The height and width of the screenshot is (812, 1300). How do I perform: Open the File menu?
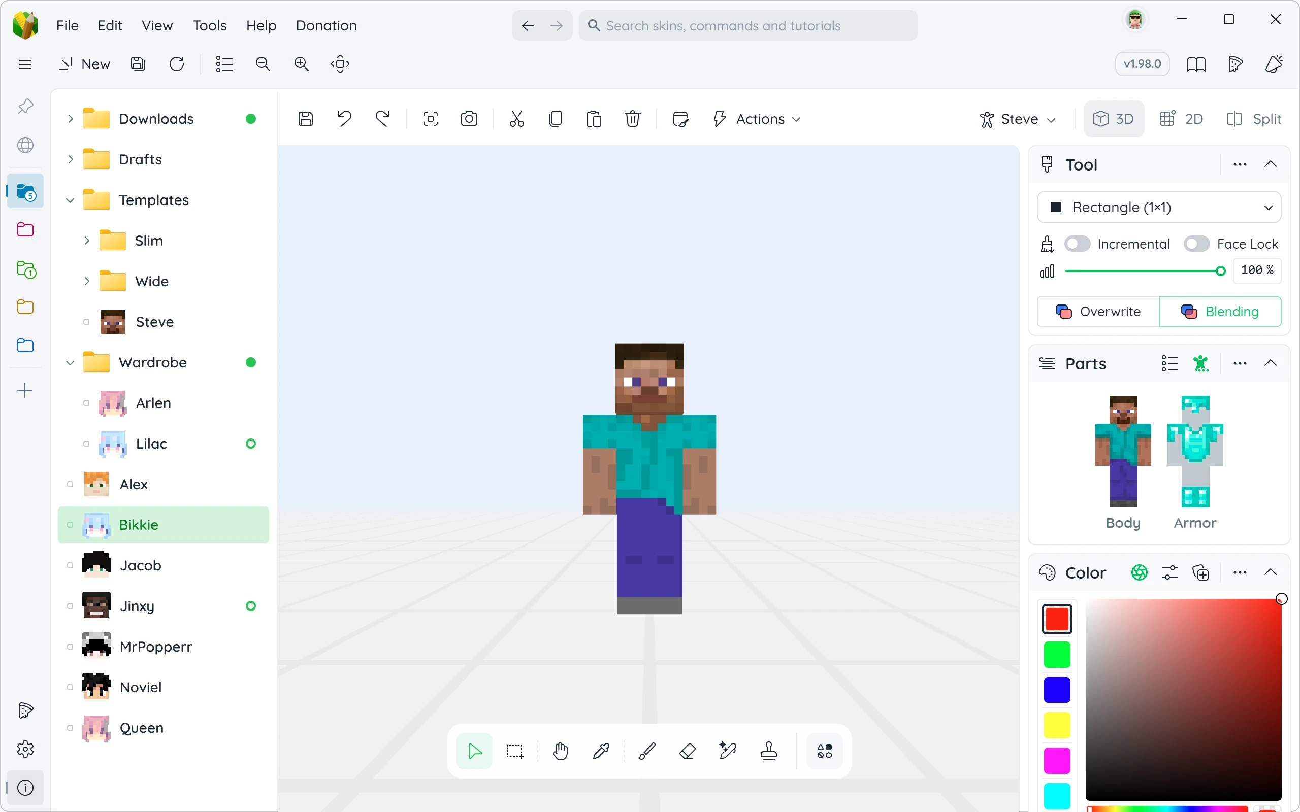click(x=67, y=25)
